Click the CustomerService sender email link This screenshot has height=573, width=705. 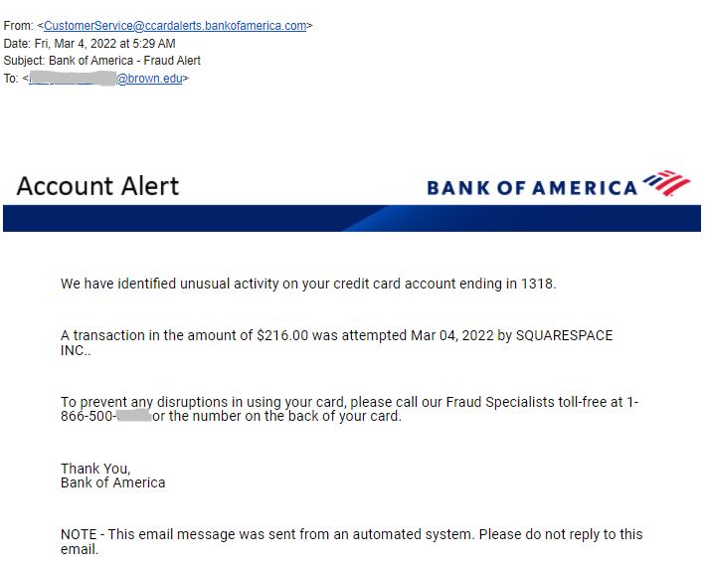pos(175,26)
